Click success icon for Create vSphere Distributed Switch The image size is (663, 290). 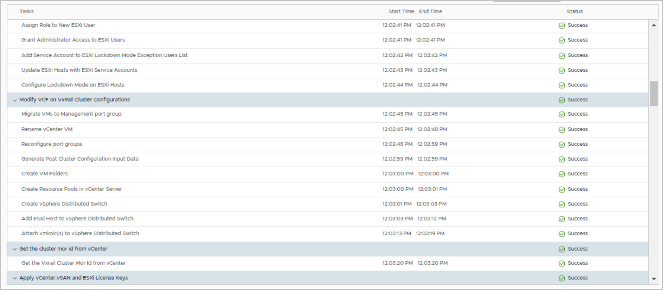[562, 204]
